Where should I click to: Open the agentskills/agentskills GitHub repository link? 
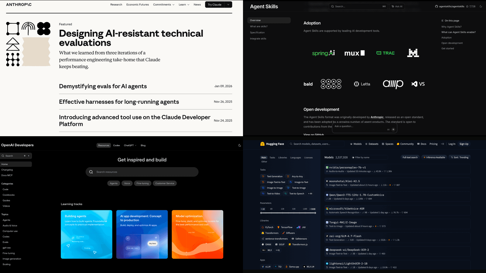[x=450, y=6]
